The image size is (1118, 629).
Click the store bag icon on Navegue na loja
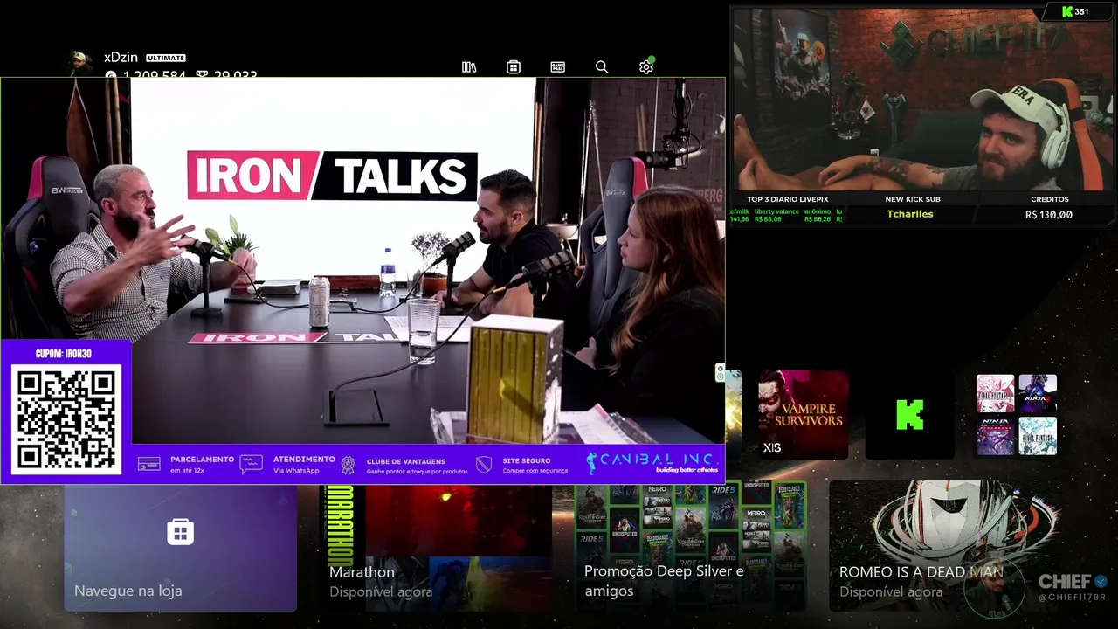pos(181,531)
